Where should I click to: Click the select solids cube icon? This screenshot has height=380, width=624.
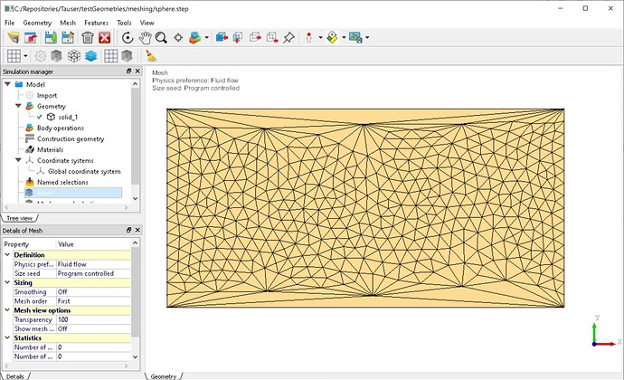(x=222, y=38)
